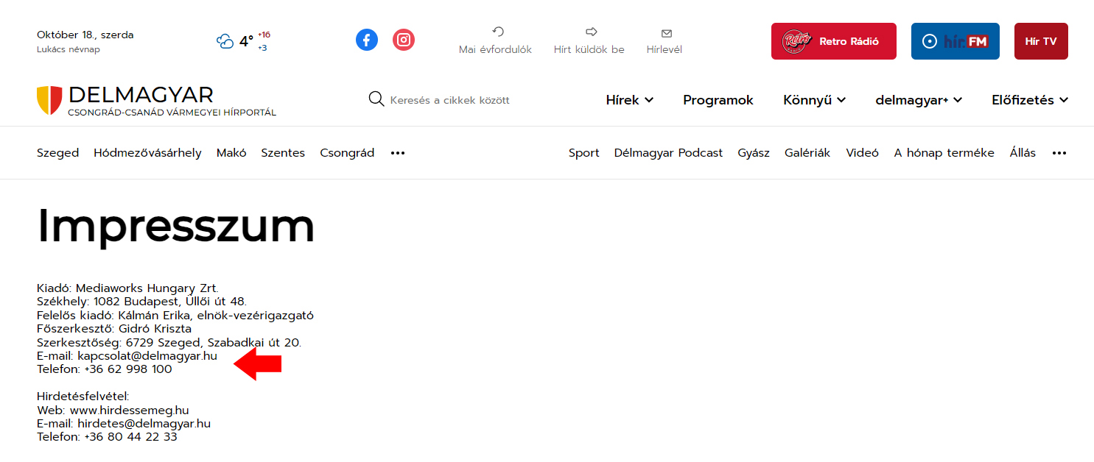Click the kapcsolat@delmagyar.hu email address

pyautogui.click(x=147, y=355)
